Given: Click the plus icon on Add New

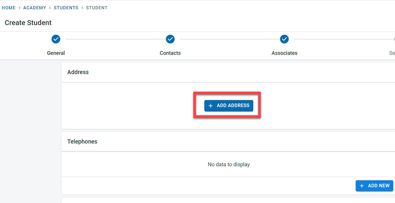Looking at the screenshot, I should 362,186.
